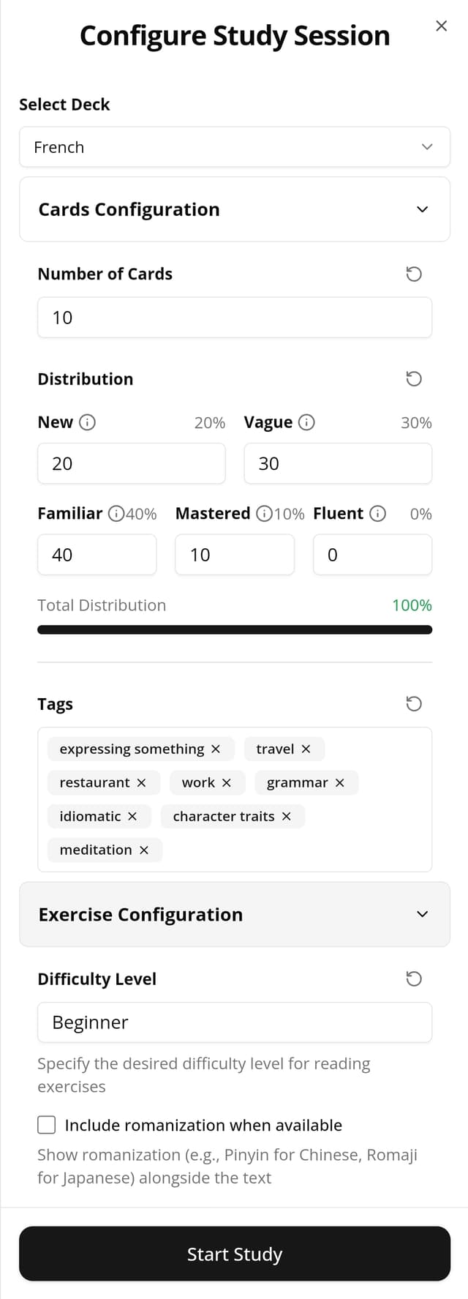
Task: Reset the Distribution settings
Action: pyautogui.click(x=414, y=378)
